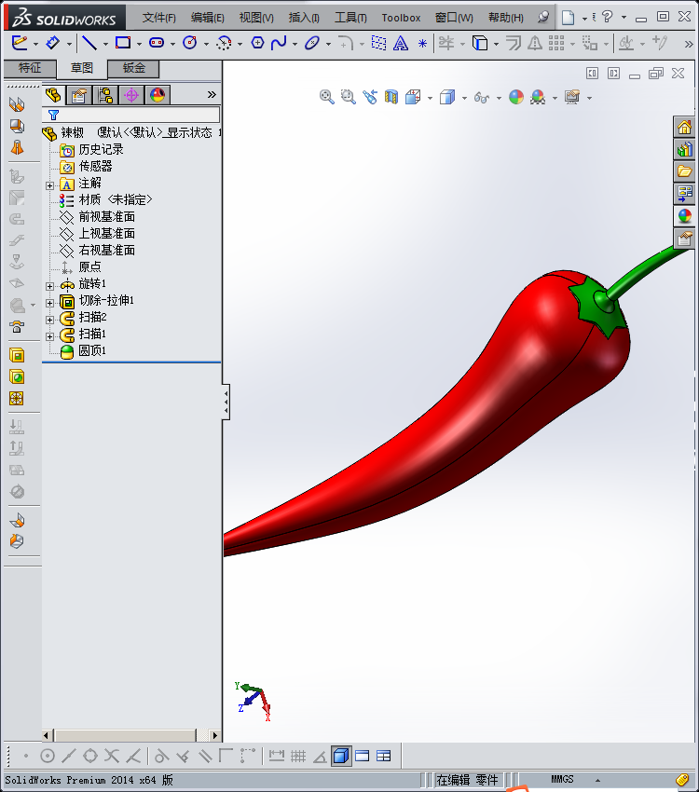Open the 视图(V) menu

click(256, 18)
